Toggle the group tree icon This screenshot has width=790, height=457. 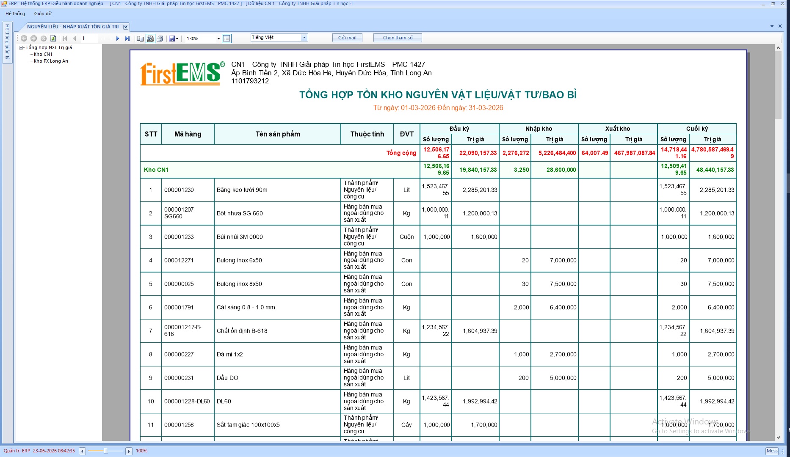pyautogui.click(x=141, y=39)
